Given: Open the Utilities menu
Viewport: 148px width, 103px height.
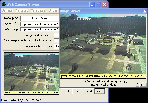Looking at the screenshot, I should [53, 10].
